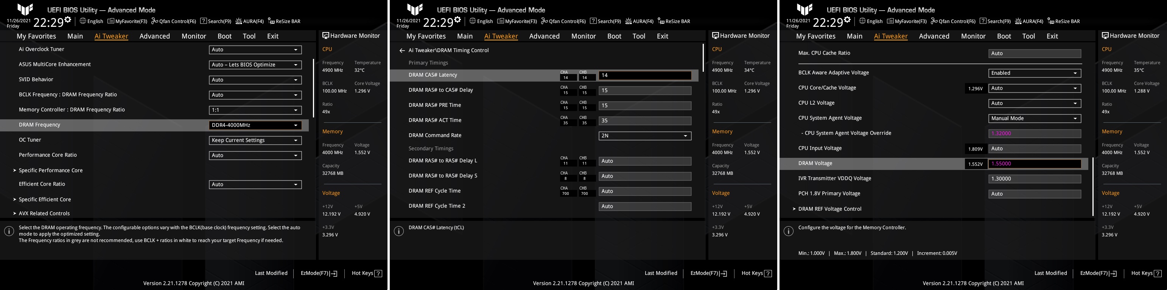Open the Monitor tab in the middle panel
This screenshot has width=1167, height=290.
point(583,36)
